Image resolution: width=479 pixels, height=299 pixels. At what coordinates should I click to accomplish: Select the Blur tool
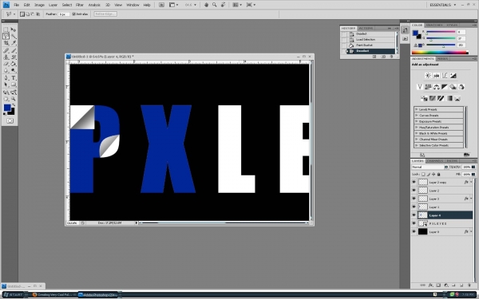coord(6,70)
